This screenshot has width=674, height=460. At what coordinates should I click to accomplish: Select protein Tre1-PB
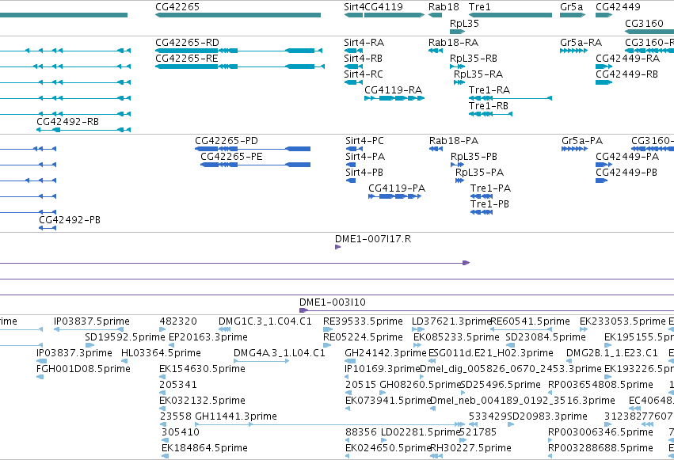click(482, 213)
